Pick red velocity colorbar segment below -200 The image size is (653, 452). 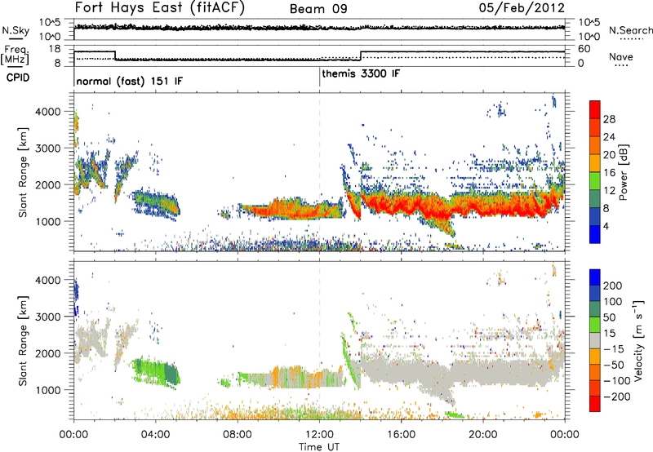tap(595, 404)
